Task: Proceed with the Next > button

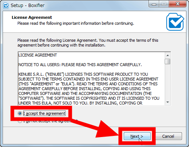Action: 137,136
